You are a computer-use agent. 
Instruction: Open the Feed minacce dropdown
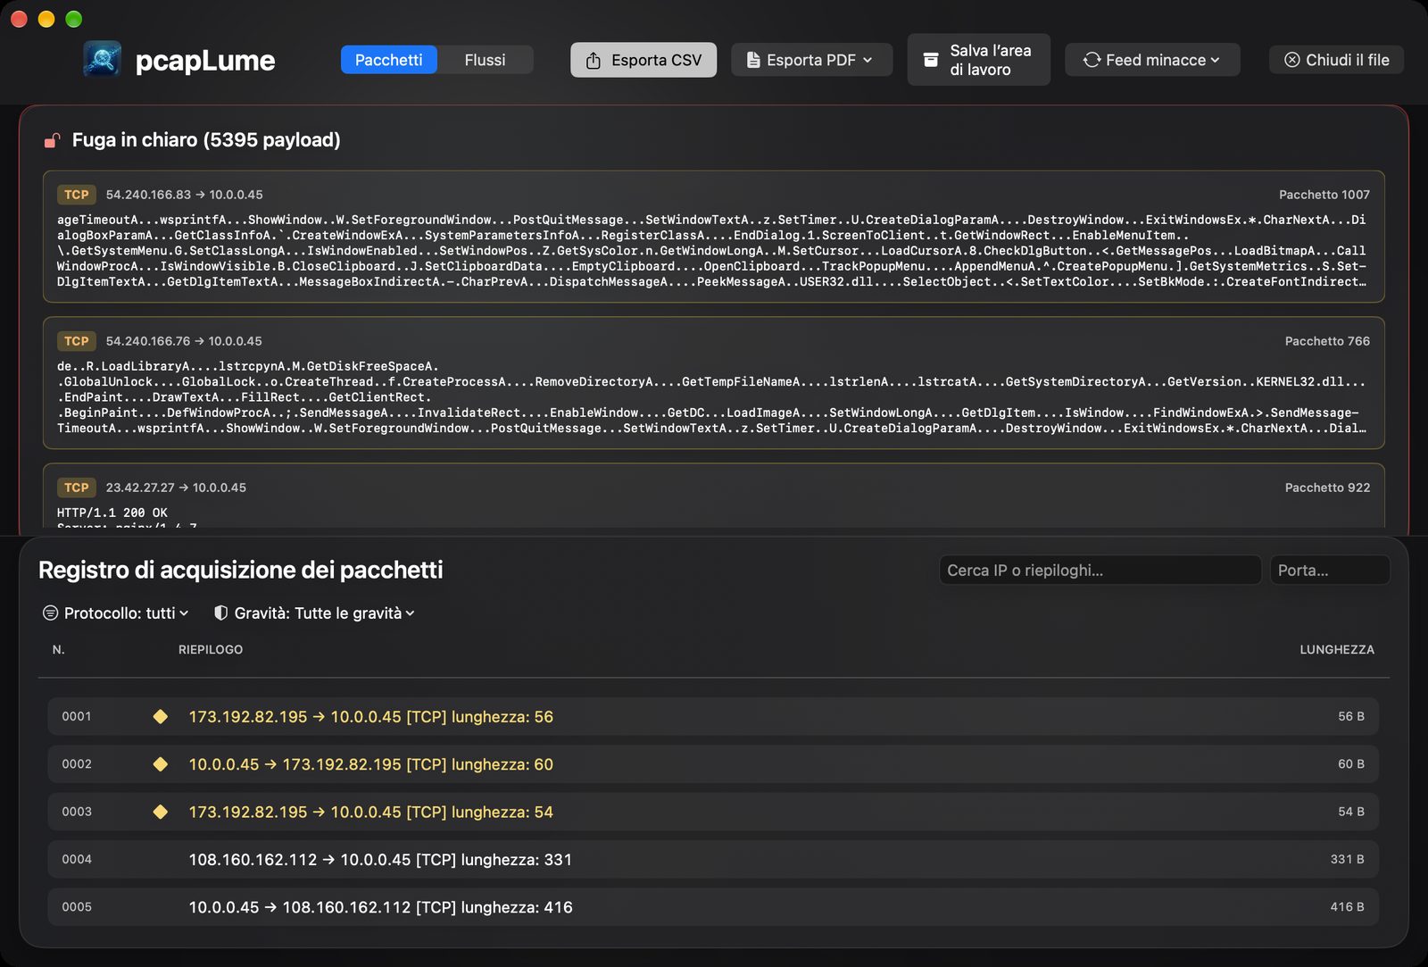[x=1152, y=60]
